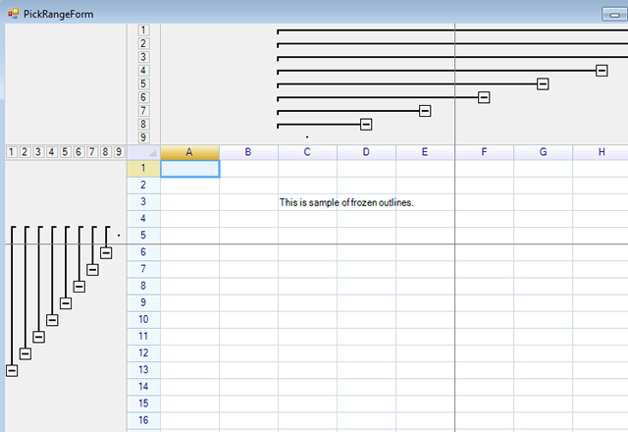Collapse the row outline group ending at row 10

click(x=52, y=320)
